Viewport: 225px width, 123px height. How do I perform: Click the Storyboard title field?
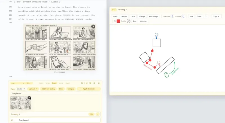[x=55, y=93]
